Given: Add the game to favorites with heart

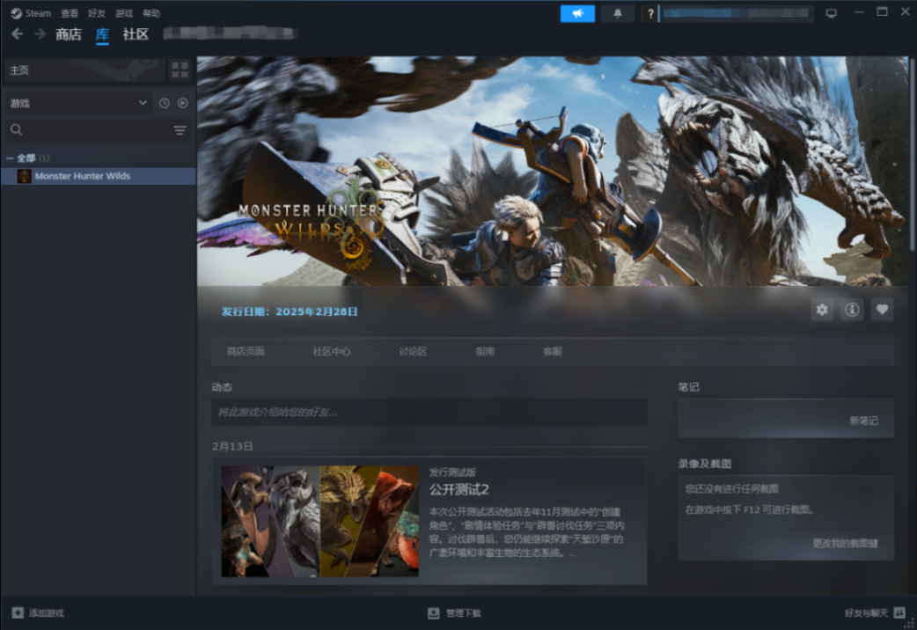Looking at the screenshot, I should tap(883, 310).
